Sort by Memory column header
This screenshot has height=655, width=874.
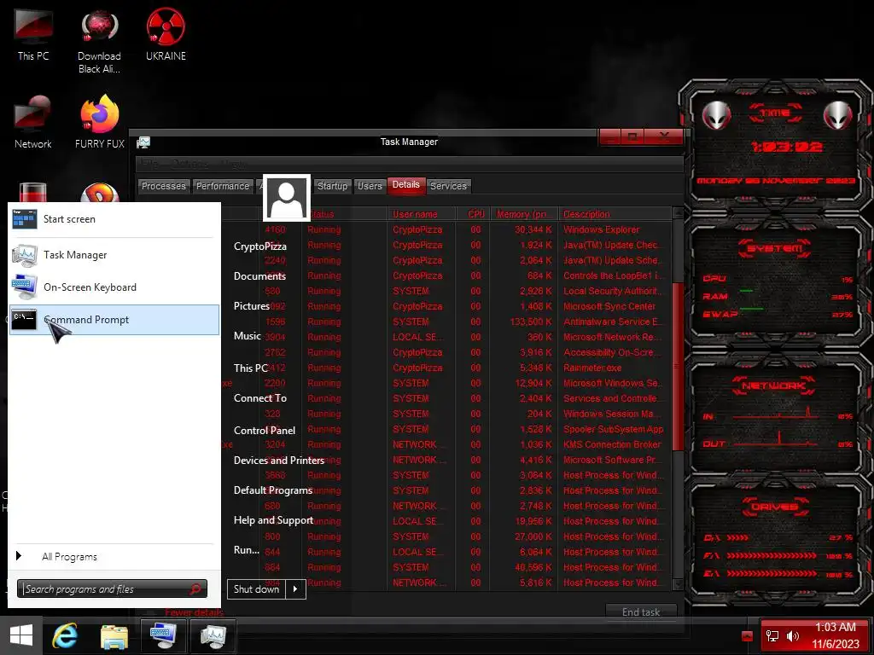point(525,214)
